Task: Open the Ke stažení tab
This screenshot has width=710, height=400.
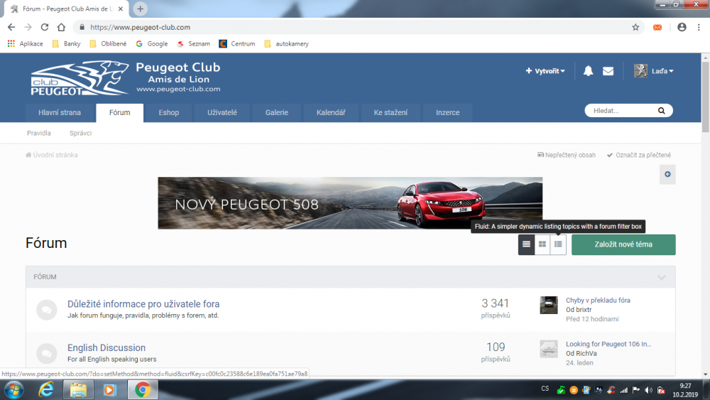Action: click(390, 112)
